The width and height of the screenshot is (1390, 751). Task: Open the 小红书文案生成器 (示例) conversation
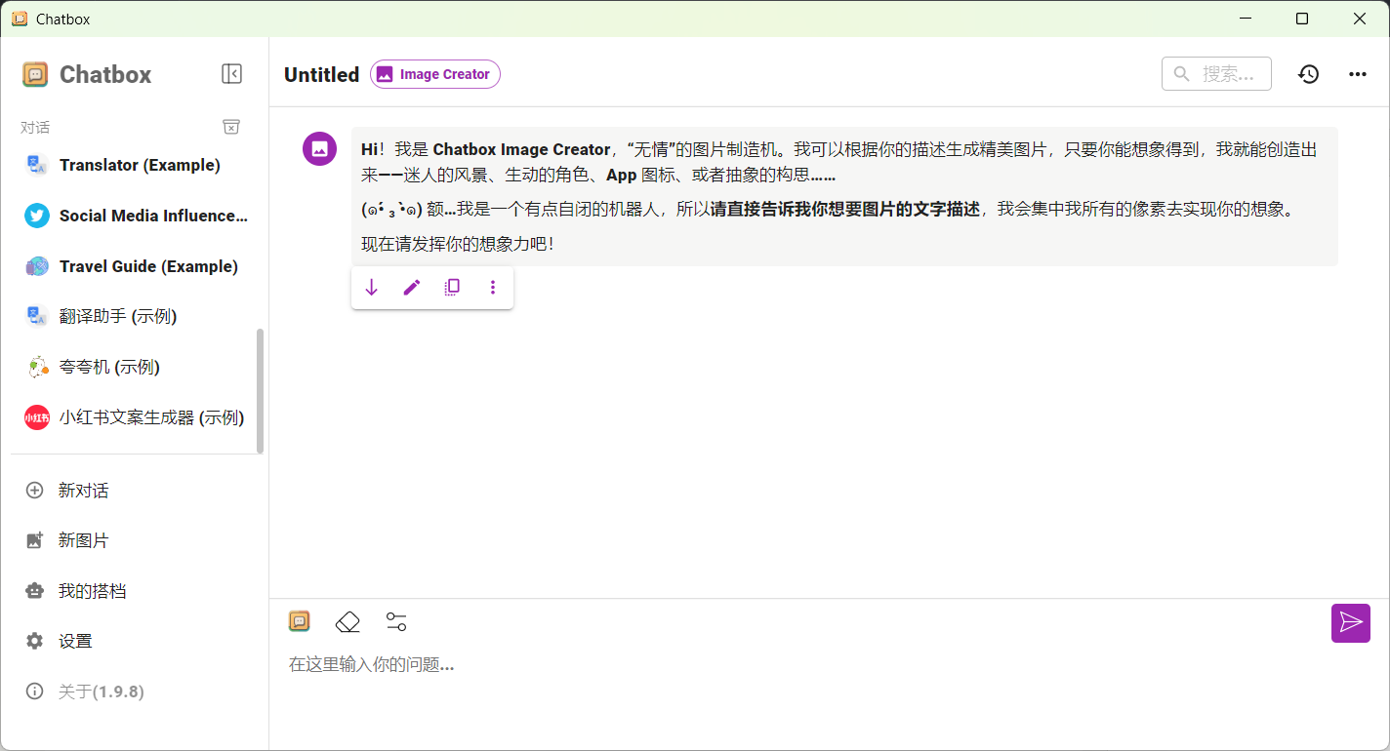(135, 417)
